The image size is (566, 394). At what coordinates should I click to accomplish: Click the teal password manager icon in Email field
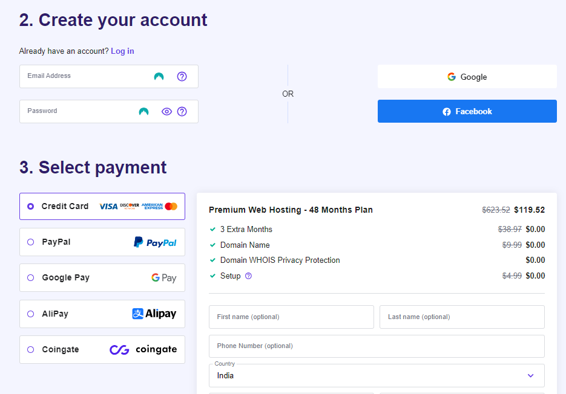pos(159,77)
